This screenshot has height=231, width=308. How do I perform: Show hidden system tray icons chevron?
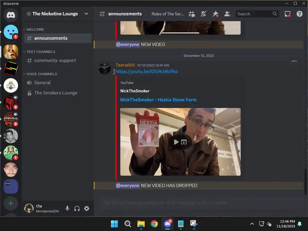click(252, 224)
